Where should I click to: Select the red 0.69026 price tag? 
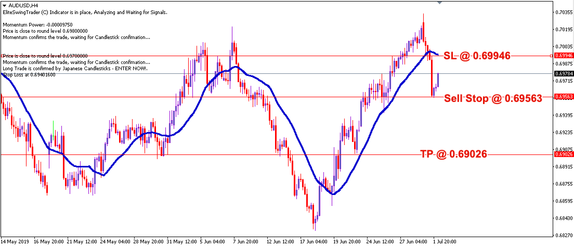click(564, 154)
